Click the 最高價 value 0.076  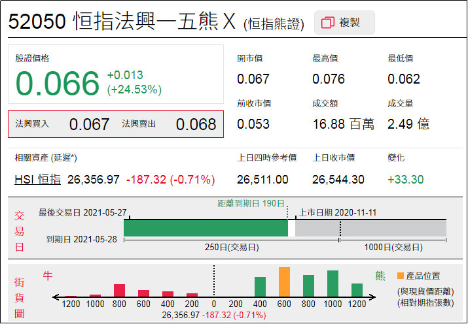[329, 79]
